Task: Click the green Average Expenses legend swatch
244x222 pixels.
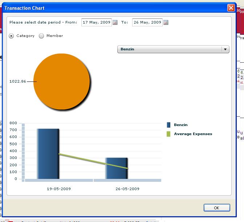Action: [x=168, y=134]
